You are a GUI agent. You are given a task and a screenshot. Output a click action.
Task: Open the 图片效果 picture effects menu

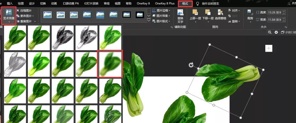(x=161, y=16)
